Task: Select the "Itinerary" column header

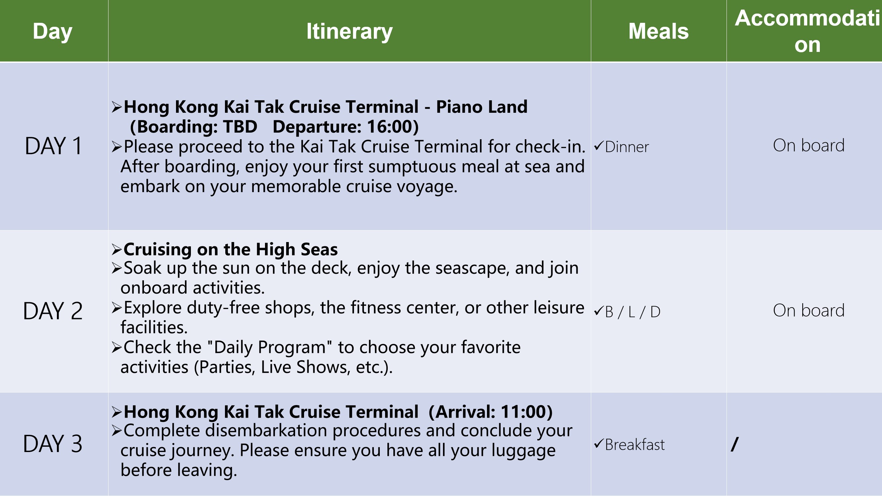Action: coord(349,31)
